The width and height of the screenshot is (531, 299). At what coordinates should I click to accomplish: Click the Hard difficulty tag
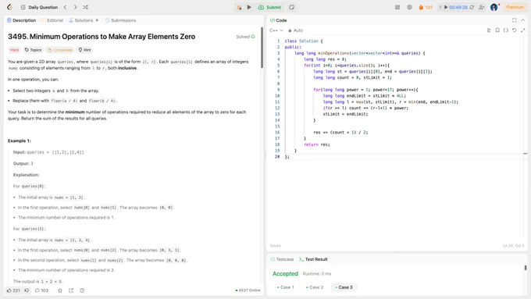(x=14, y=50)
